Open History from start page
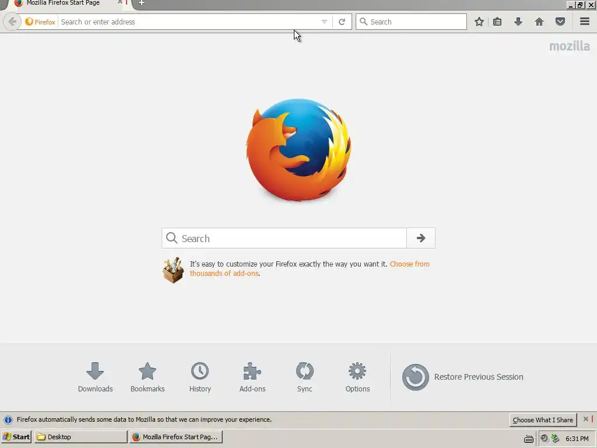 pos(200,377)
